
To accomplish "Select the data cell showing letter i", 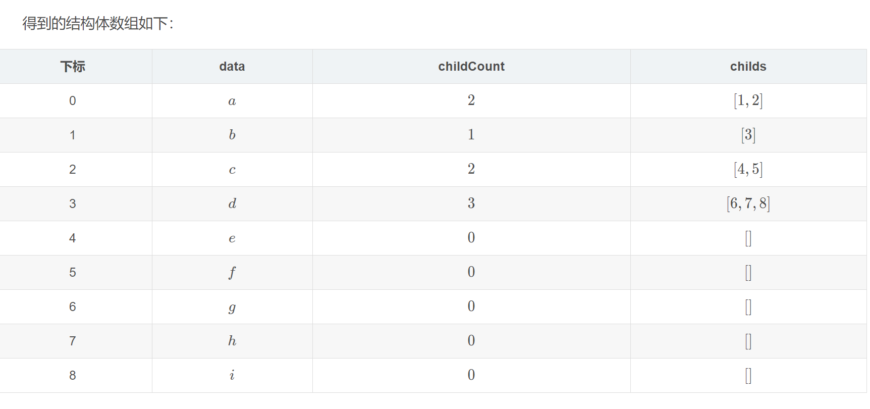I will (232, 376).
